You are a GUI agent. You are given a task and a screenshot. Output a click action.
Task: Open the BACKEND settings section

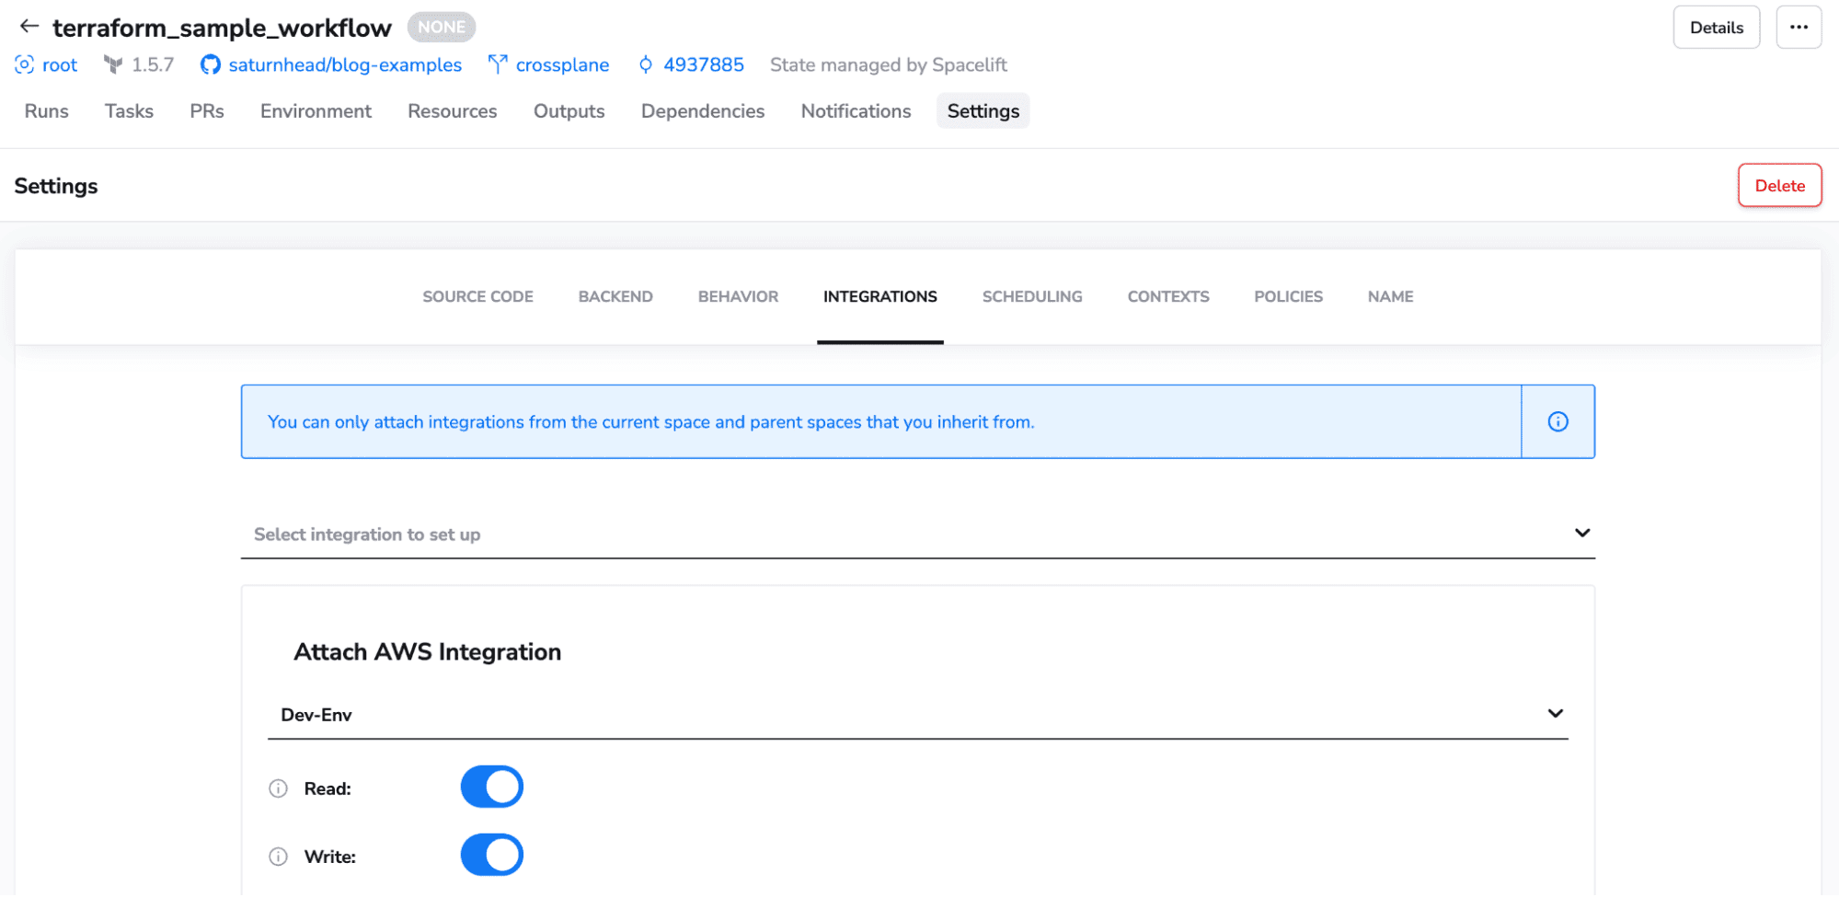pyautogui.click(x=615, y=296)
